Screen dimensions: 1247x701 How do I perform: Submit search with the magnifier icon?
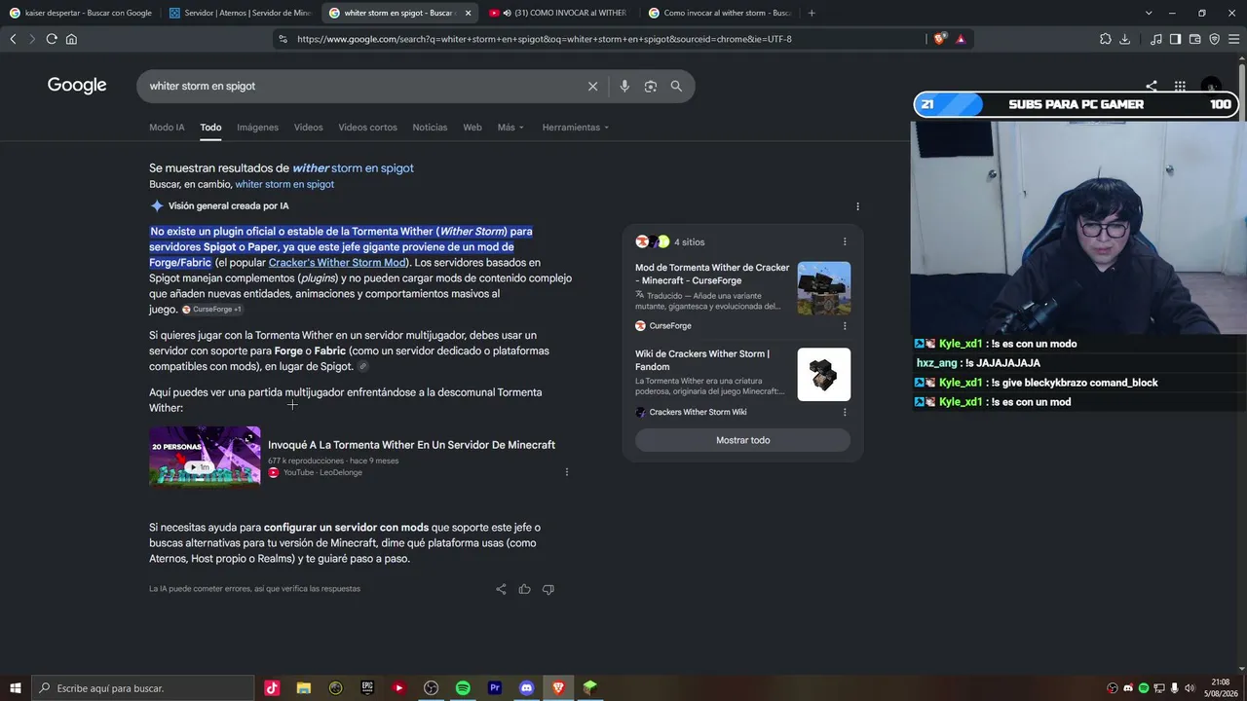[x=676, y=86]
